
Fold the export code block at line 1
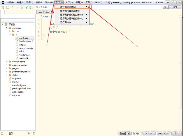click(x=41, y=16)
